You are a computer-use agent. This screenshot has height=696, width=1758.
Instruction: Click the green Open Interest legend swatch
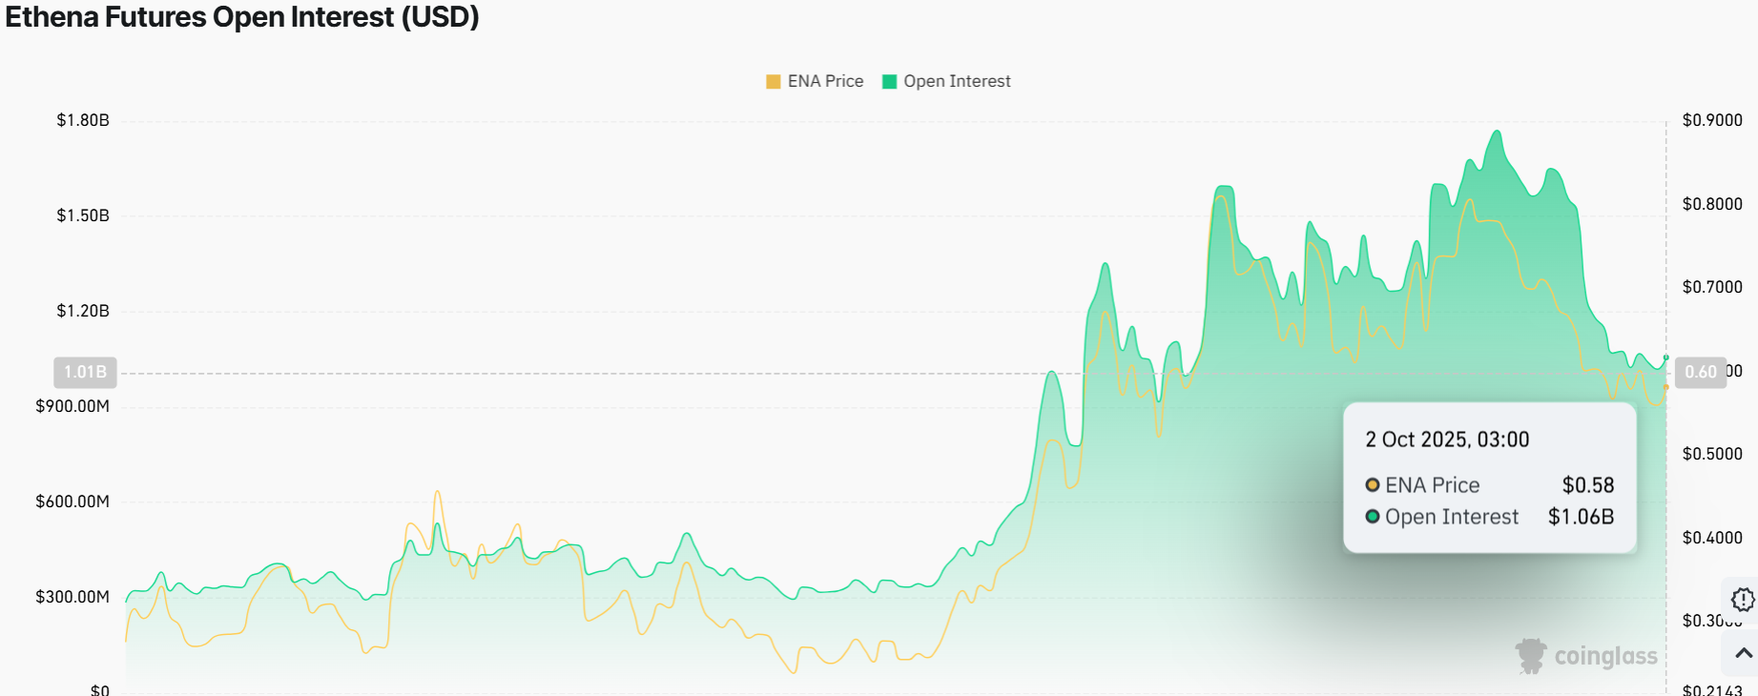(x=890, y=82)
